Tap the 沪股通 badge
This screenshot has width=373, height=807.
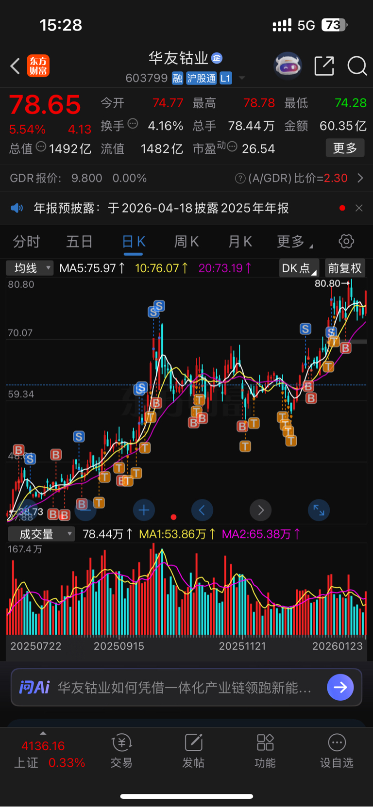pyautogui.click(x=202, y=78)
